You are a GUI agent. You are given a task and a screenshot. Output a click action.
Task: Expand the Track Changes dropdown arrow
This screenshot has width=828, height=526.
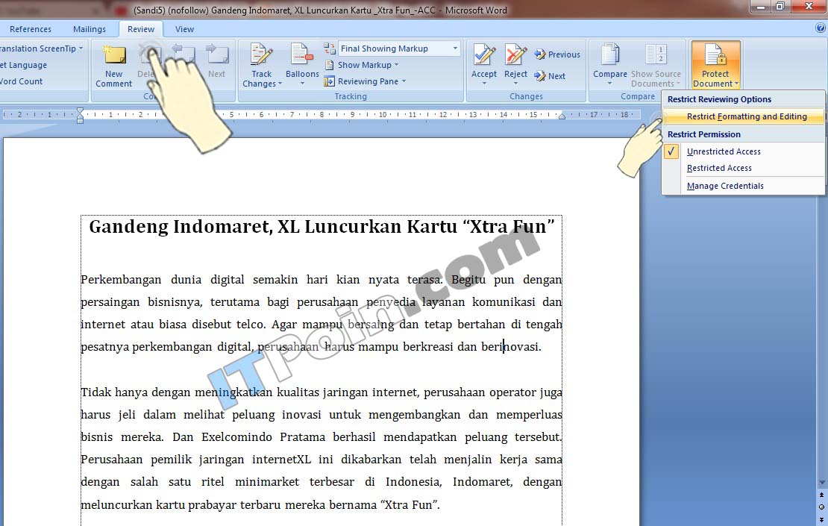coord(280,84)
